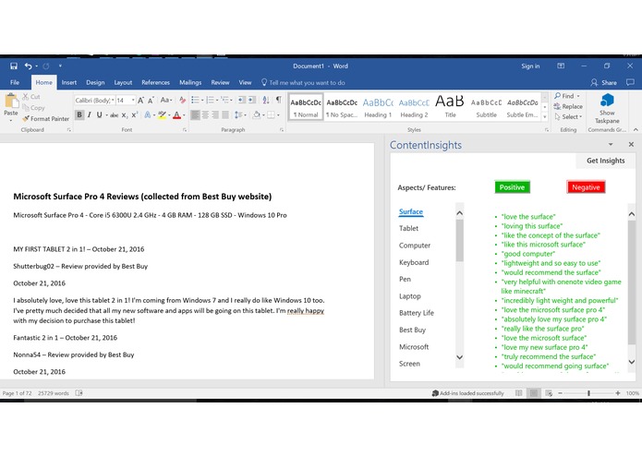Collapse the ribbon

tap(636, 129)
